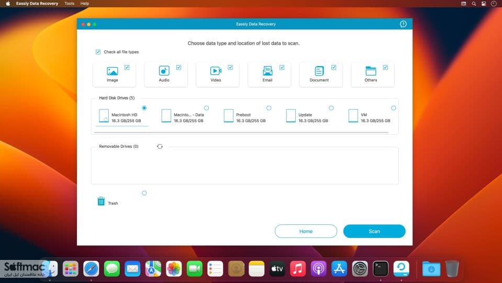Click the Update drive icon
This screenshot has height=283, width=502.
(291, 116)
